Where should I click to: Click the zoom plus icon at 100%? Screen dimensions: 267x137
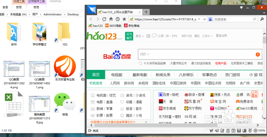point(256,131)
